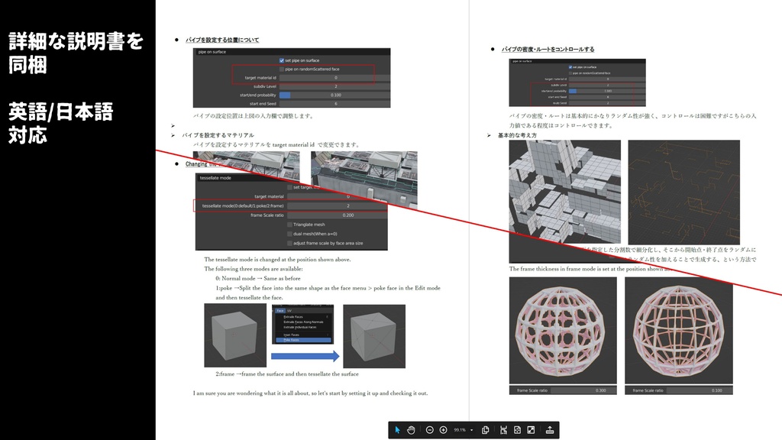Select 'Poke Faces' in the Face menu image

pos(302,340)
